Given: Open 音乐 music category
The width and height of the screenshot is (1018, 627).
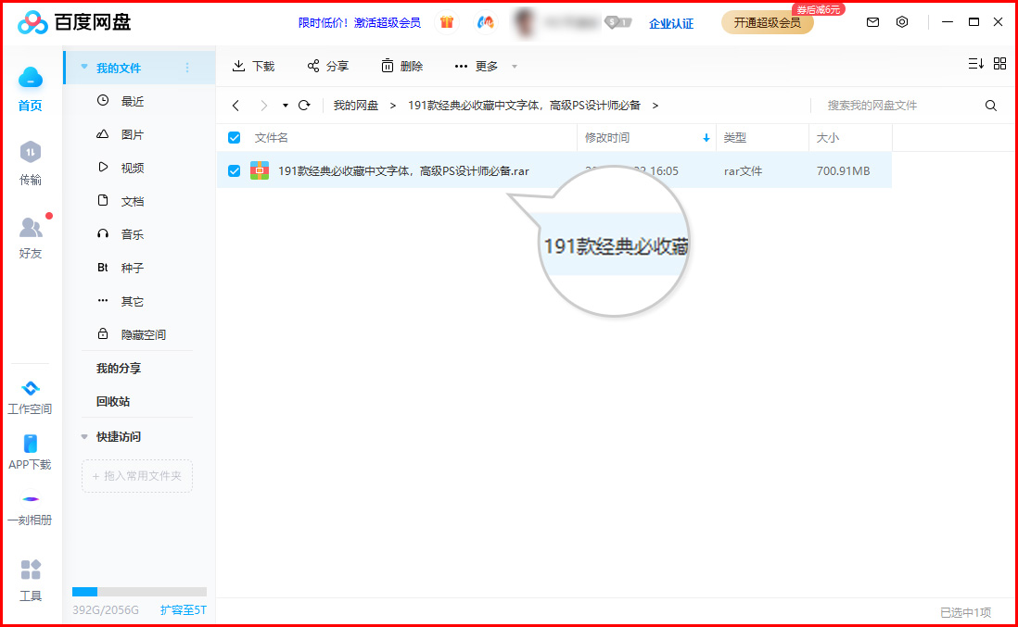Looking at the screenshot, I should click(x=133, y=234).
